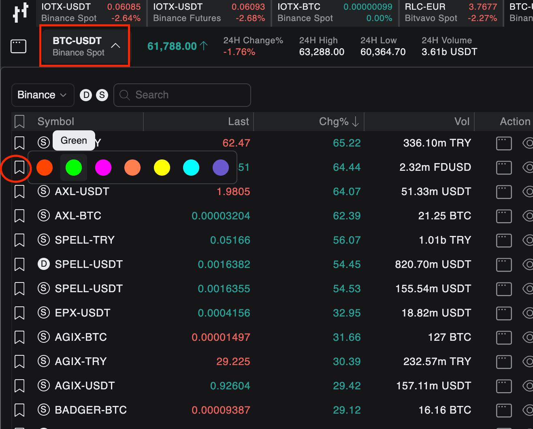
Task: Toggle the watch eye for EPX-USDT
Action: point(528,313)
